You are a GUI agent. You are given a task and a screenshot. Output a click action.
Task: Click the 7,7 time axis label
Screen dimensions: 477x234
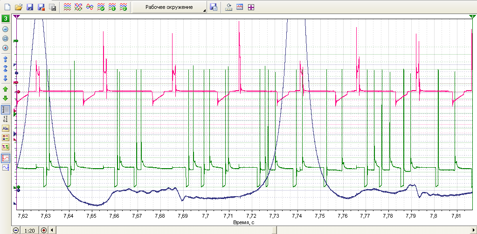tap(206, 216)
